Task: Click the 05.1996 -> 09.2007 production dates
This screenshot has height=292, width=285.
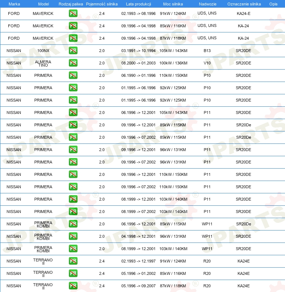Action: (x=138, y=286)
